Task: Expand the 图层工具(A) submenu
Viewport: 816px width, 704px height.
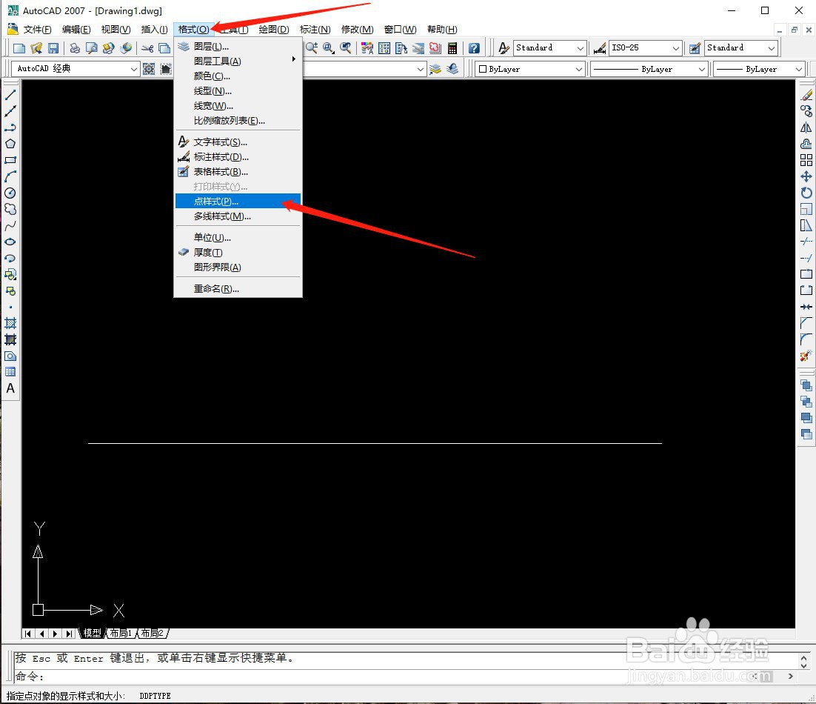Action: pos(238,61)
